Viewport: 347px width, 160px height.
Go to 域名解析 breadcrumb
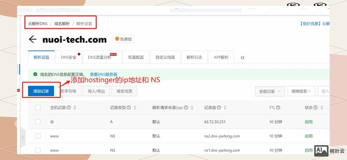[x=62, y=23]
